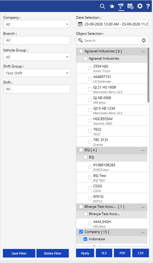Tick the BSJ Test vehicle checkbox
Image resolution: width=153 pixels, height=263 pixels.
click(x=90, y=177)
